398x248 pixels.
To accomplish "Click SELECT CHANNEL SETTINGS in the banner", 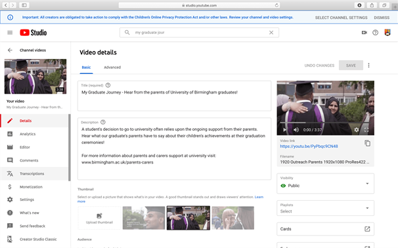I will point(341,18).
